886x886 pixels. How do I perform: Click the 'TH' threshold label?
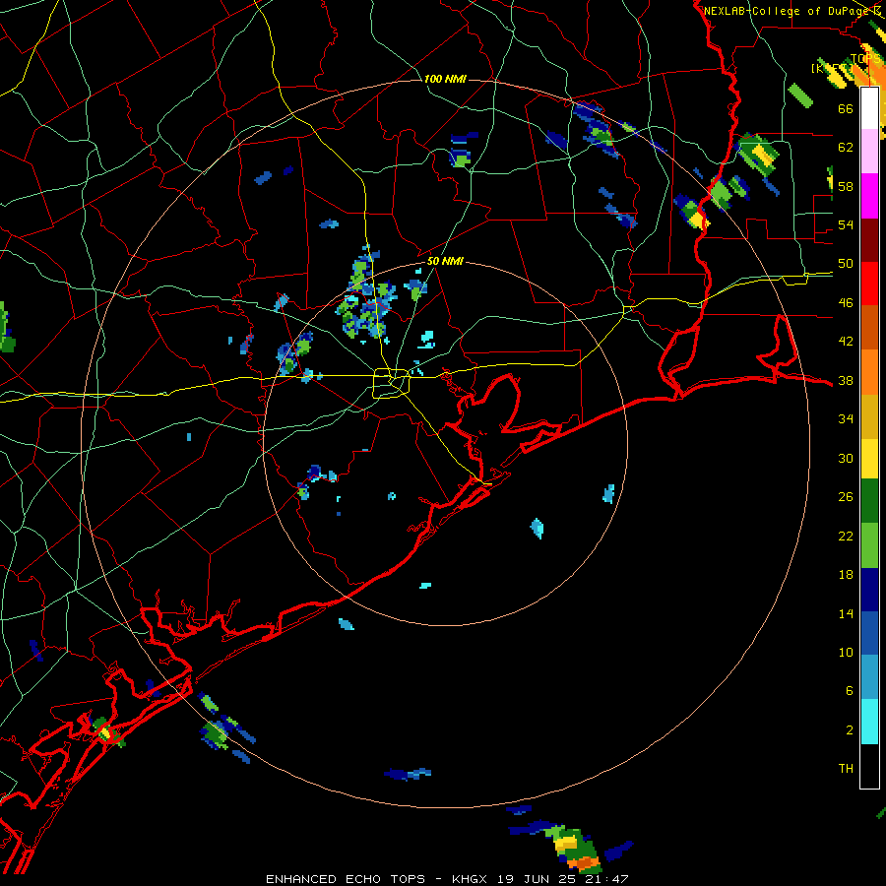(846, 769)
